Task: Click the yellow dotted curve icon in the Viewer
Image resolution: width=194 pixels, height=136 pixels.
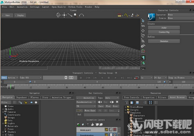Action: (126, 15)
